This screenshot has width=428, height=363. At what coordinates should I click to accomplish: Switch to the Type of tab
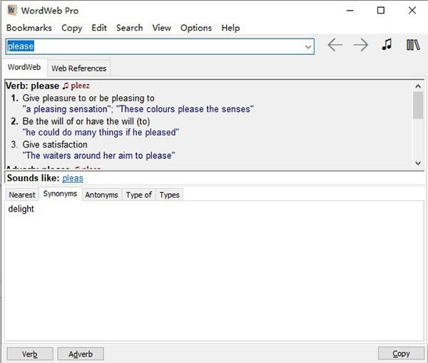click(x=138, y=195)
